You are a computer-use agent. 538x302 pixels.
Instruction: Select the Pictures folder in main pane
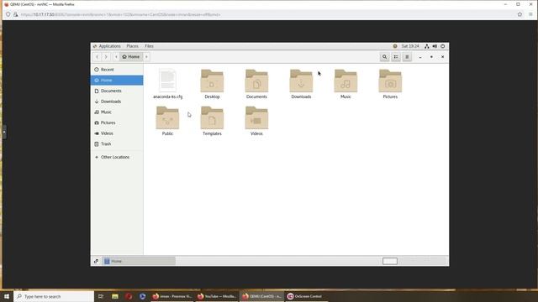coord(390,81)
